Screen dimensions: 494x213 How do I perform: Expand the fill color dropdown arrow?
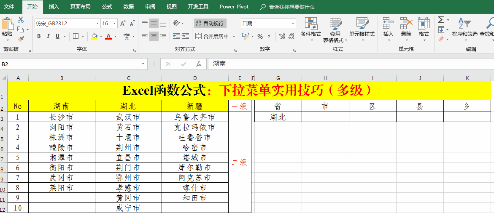[x=101, y=37]
